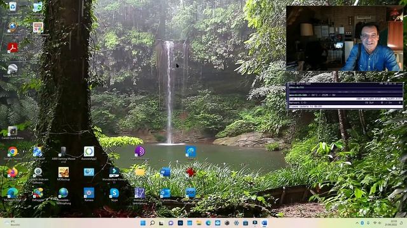Select the webcam video overlay window
Screen dimensions: 407x228
tap(345, 38)
